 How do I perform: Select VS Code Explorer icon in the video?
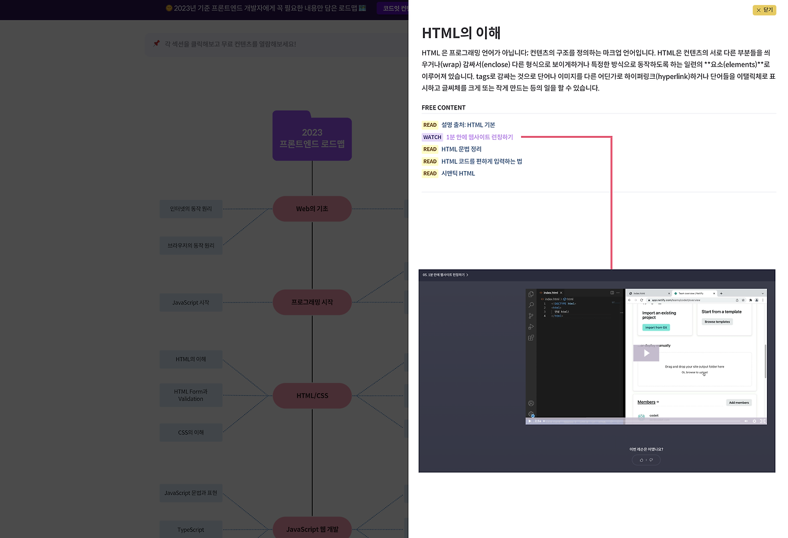pyautogui.click(x=531, y=294)
